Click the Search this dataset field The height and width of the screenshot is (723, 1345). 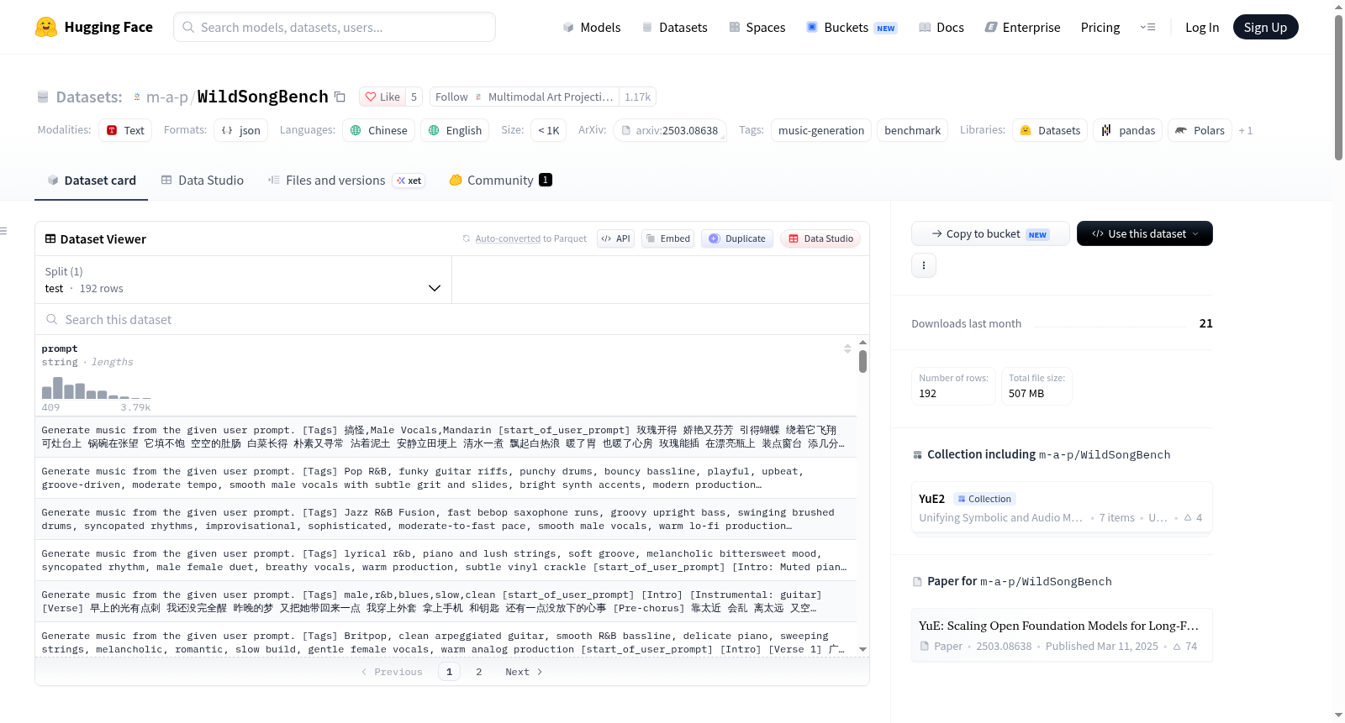click(452, 319)
